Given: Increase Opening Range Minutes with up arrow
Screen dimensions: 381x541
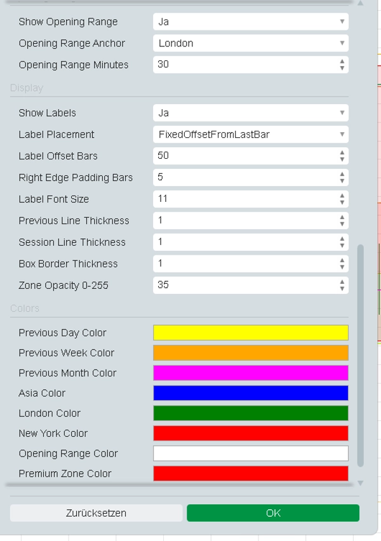Looking at the screenshot, I should point(342,62).
